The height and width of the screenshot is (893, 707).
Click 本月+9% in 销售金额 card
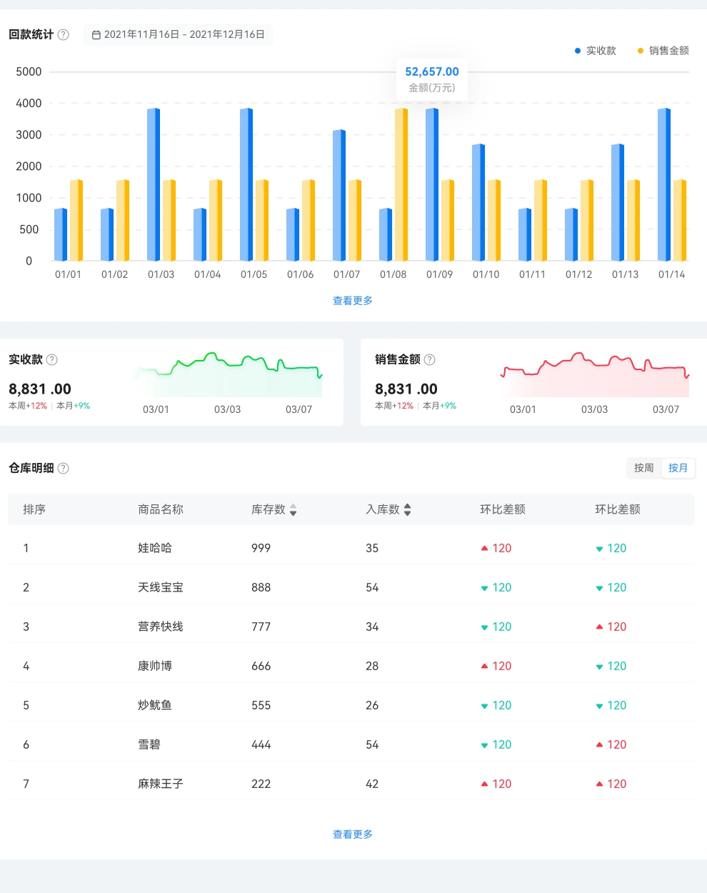(439, 406)
